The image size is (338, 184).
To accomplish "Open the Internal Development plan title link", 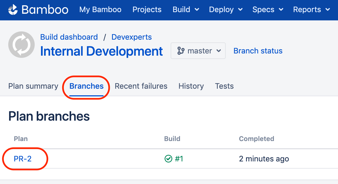I will [102, 51].
